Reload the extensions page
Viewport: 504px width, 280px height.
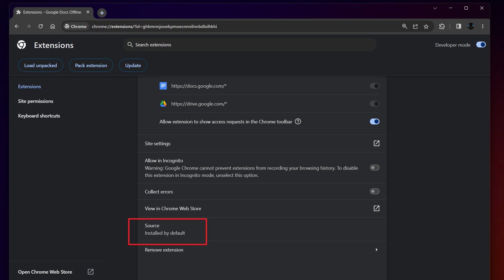(x=41, y=26)
